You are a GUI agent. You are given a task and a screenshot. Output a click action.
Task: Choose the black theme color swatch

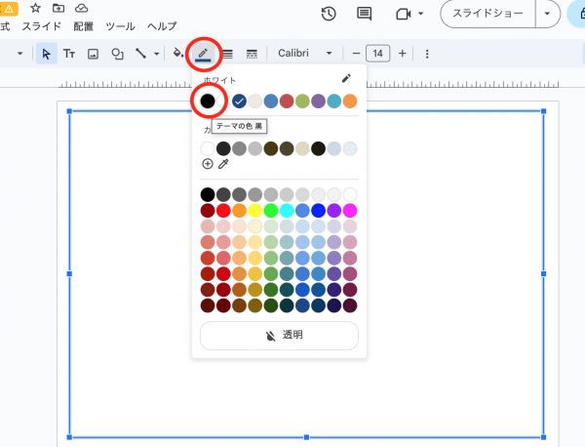(208, 101)
